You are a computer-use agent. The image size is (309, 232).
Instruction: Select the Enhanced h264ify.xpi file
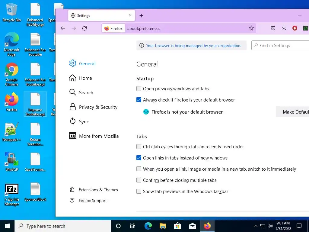coord(35,14)
